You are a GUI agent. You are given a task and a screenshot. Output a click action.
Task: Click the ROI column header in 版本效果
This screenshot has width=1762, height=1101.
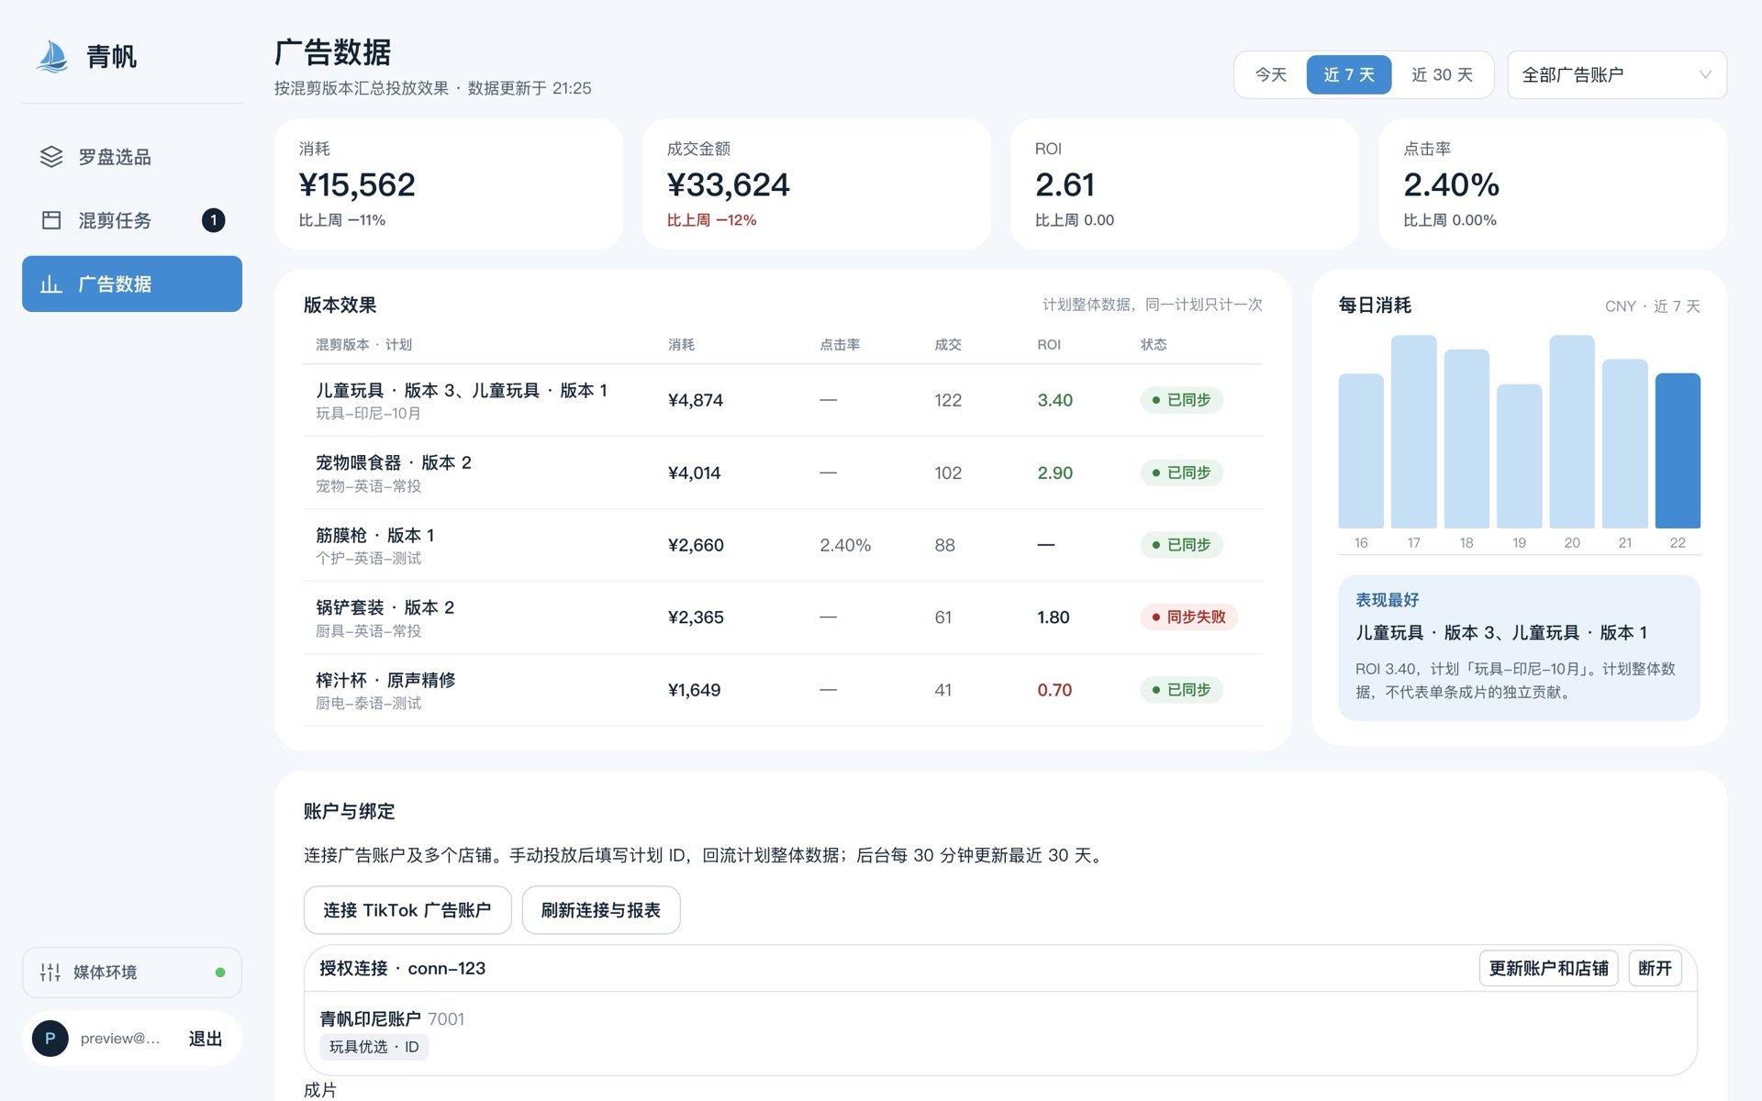point(1049,345)
